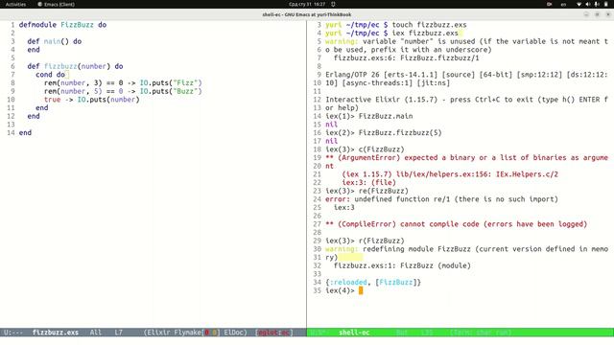Image resolution: width=614 pixels, height=345 pixels.
Task: Open the Emacs (Client) app menu
Action: [56, 4]
